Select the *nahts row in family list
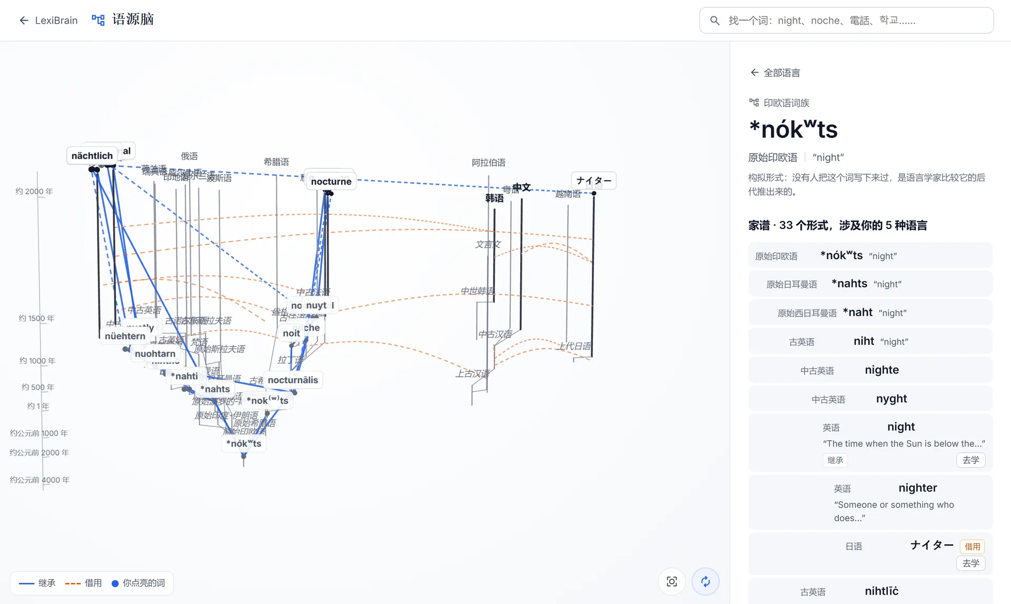 870,284
